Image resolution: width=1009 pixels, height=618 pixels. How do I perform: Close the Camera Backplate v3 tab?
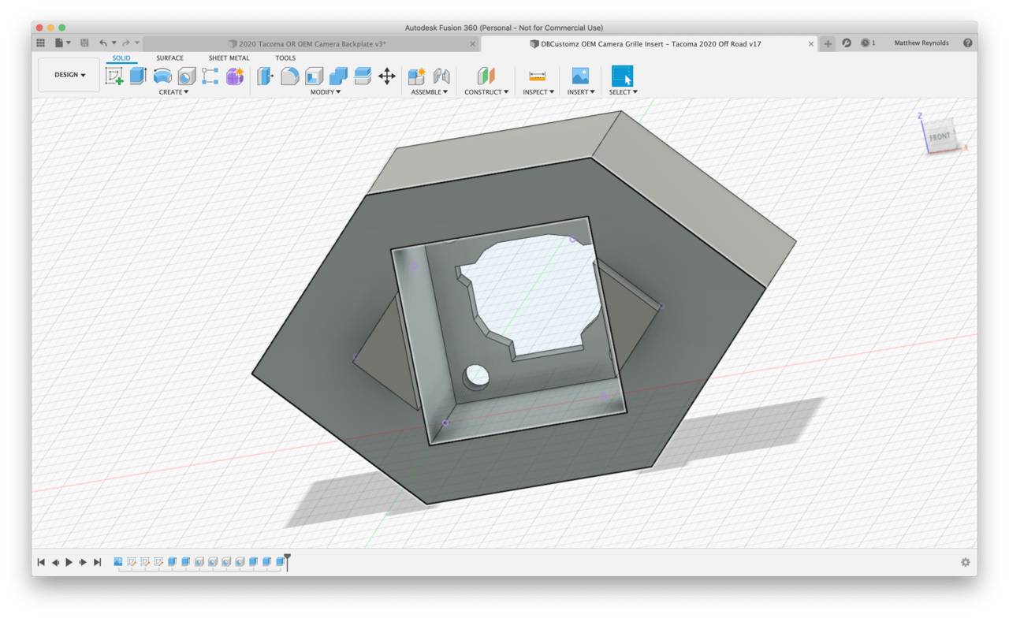pos(471,44)
